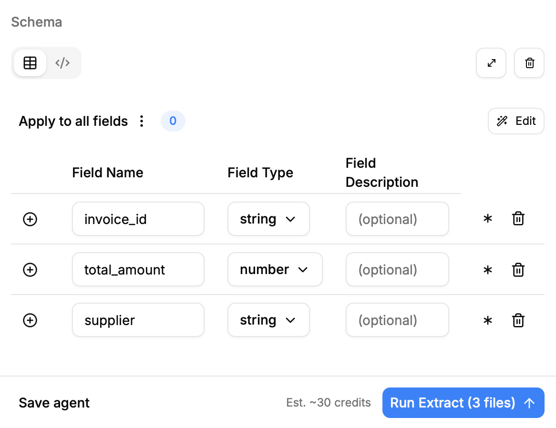Run Extract on 3 files
The height and width of the screenshot is (428, 556).
463,403
